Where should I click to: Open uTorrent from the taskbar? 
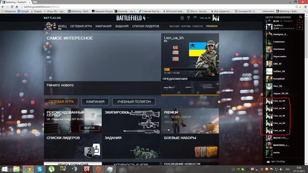[x=51, y=169]
